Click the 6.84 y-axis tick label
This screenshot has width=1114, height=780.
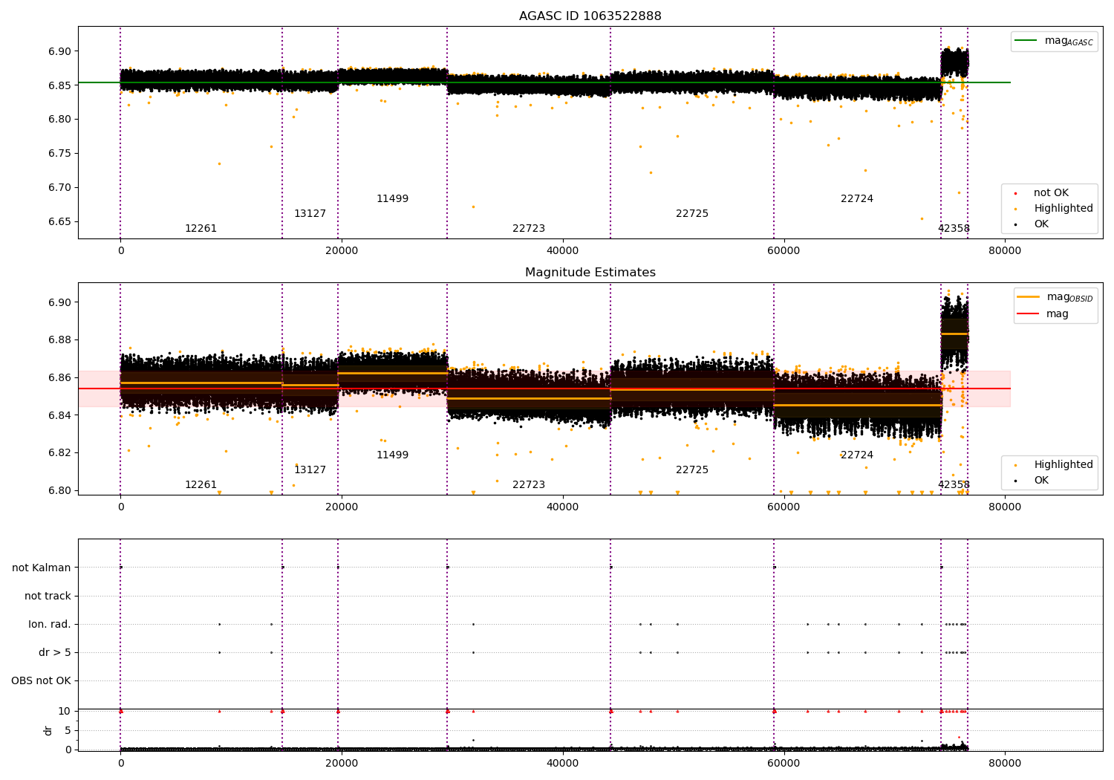point(61,415)
